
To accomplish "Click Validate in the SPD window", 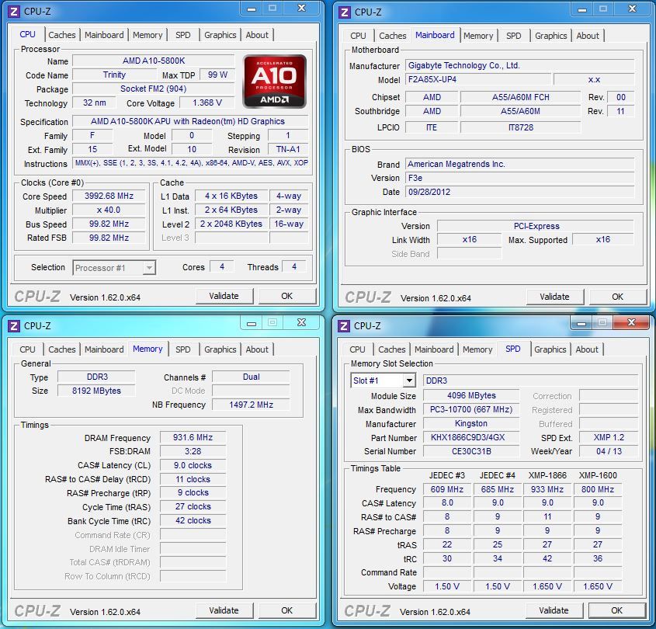I will pyautogui.click(x=554, y=610).
